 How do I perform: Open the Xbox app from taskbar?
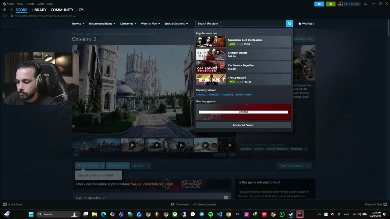[x=175, y=214]
